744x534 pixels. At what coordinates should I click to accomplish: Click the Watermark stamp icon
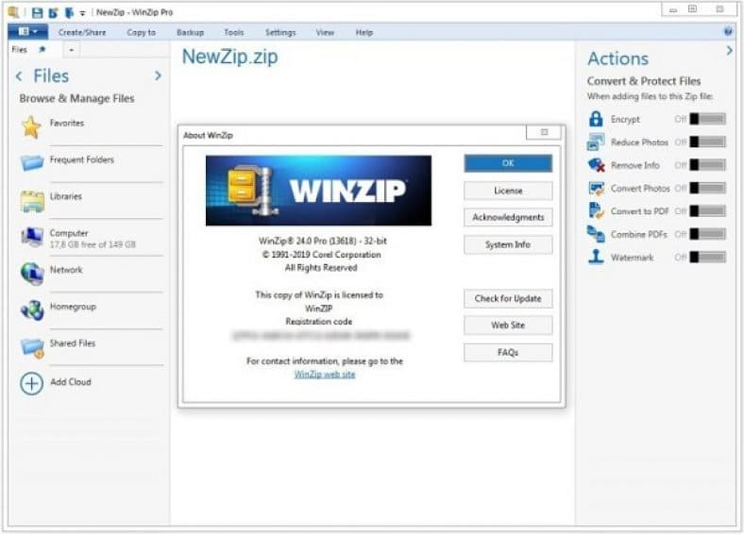tap(596, 257)
